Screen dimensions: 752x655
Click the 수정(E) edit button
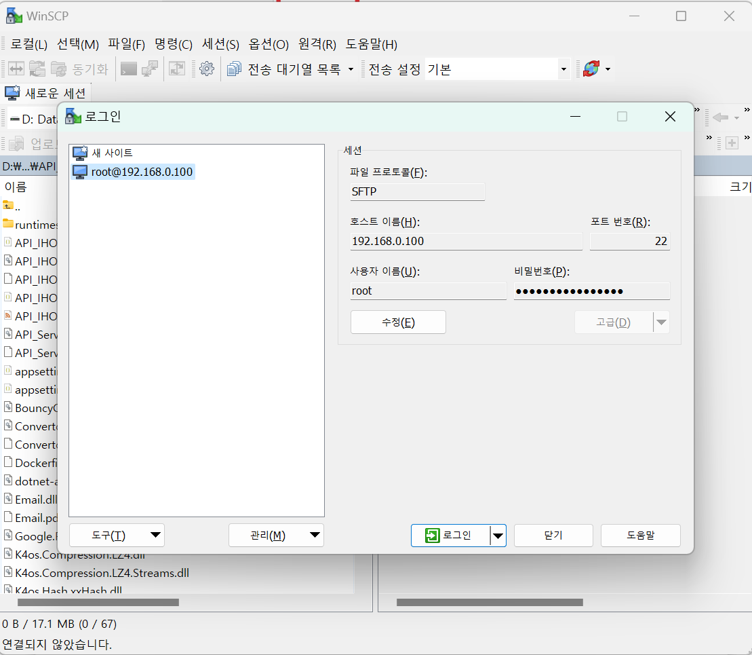coord(398,322)
